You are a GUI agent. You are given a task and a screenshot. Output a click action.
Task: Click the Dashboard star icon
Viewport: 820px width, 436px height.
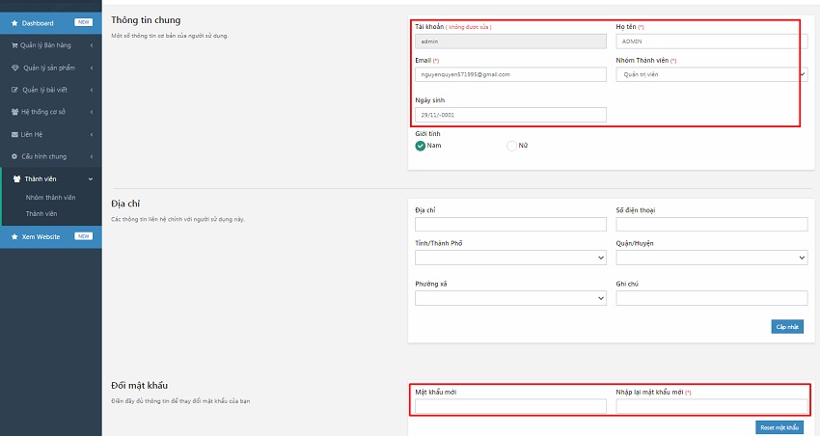[14, 21]
